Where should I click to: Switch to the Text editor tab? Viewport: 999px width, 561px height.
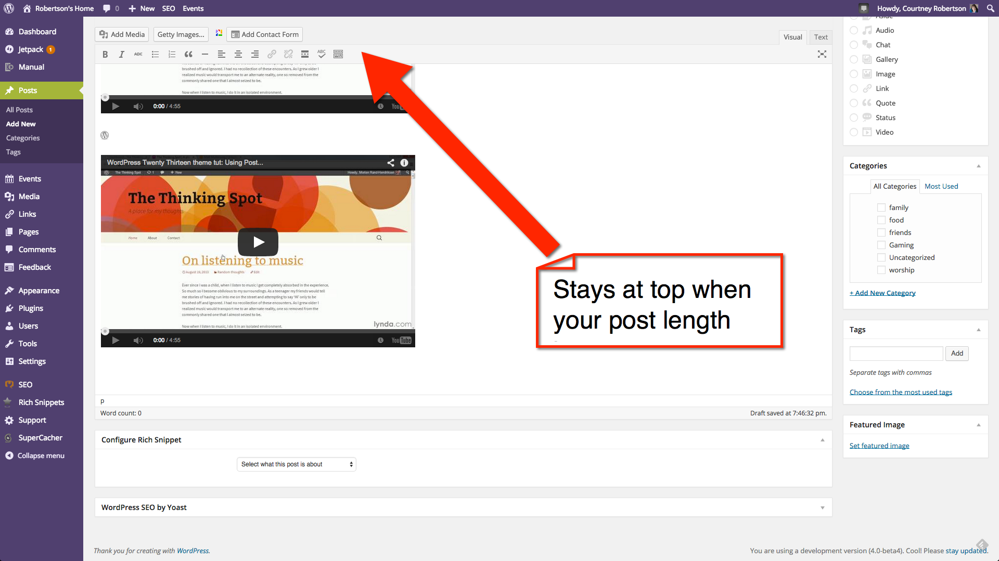click(821, 37)
